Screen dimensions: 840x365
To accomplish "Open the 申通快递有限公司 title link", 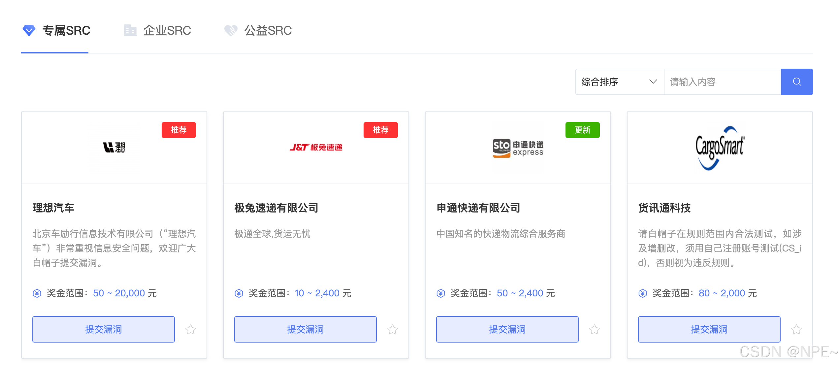I will [478, 208].
